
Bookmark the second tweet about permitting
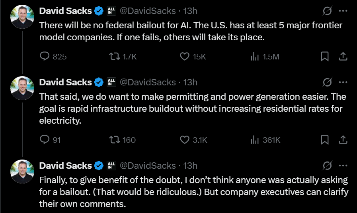point(325,140)
